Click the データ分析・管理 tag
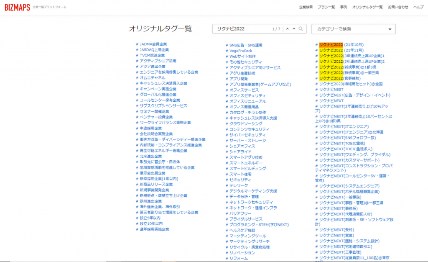This screenshot has height=262, width=428. (244, 197)
